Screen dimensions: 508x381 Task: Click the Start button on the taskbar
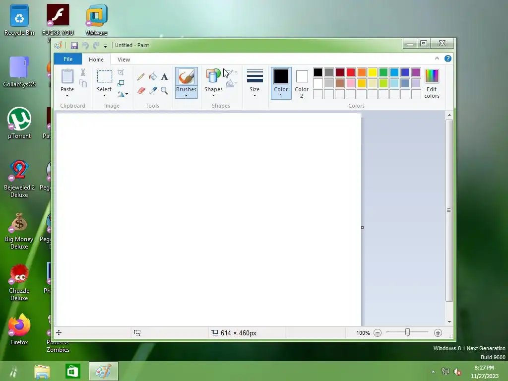pyautogui.click(x=13, y=371)
